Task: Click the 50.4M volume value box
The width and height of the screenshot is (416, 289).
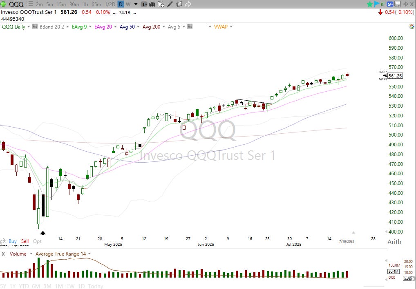Action: [x=394, y=271]
